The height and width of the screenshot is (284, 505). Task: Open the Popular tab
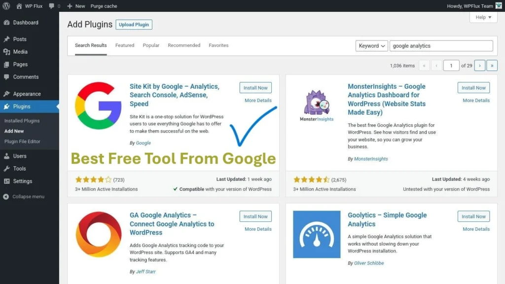(151, 45)
